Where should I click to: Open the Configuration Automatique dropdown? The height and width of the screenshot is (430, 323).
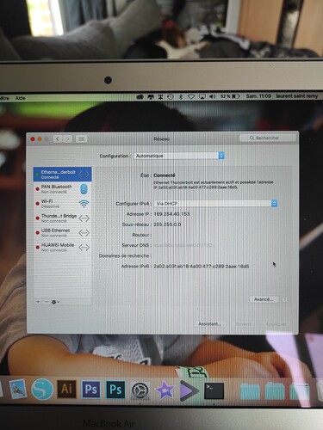click(x=179, y=156)
